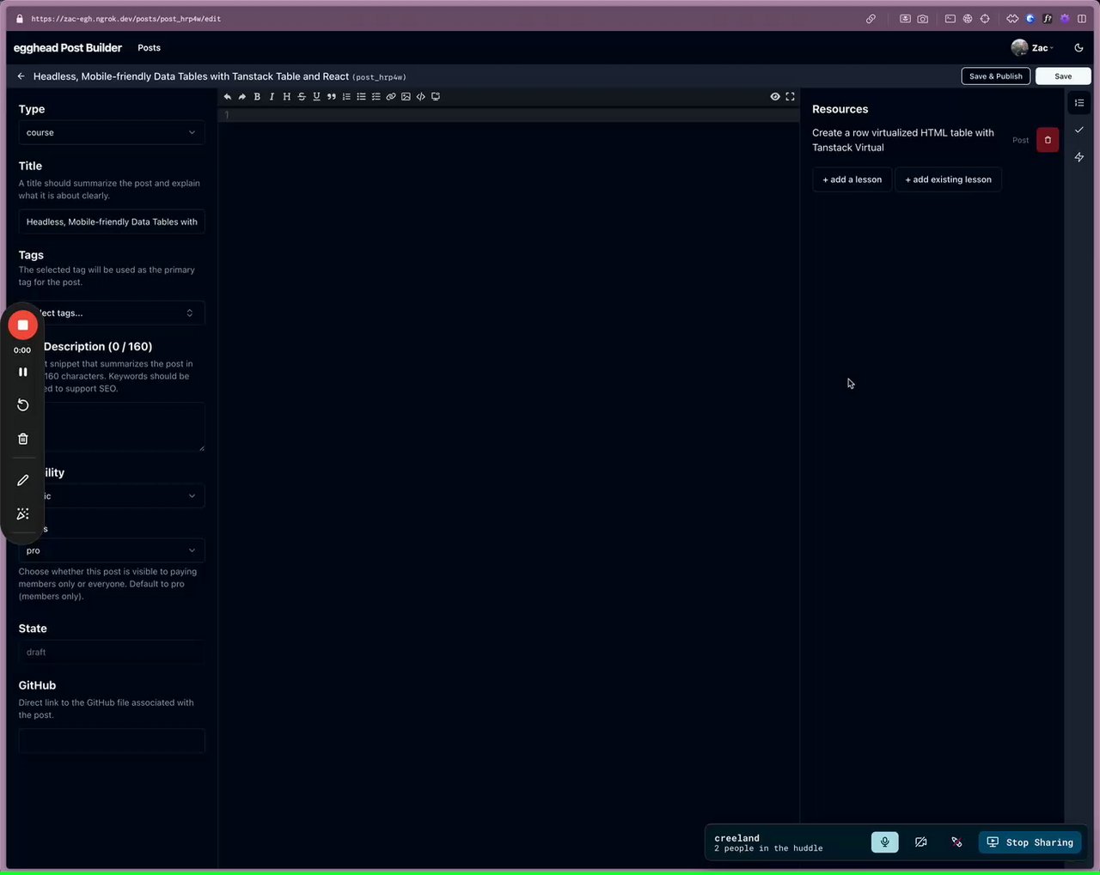
Task: Click the browser purple gear extension
Action: point(1065,19)
